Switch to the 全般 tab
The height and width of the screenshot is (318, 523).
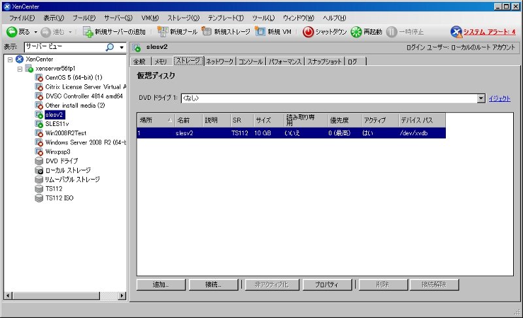click(139, 61)
